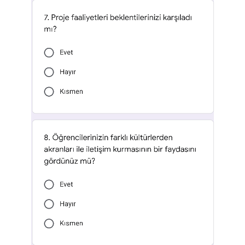The width and height of the screenshot is (245, 245).
Task: Click the 'Kısmen' label text in question 7
Action: (71, 91)
